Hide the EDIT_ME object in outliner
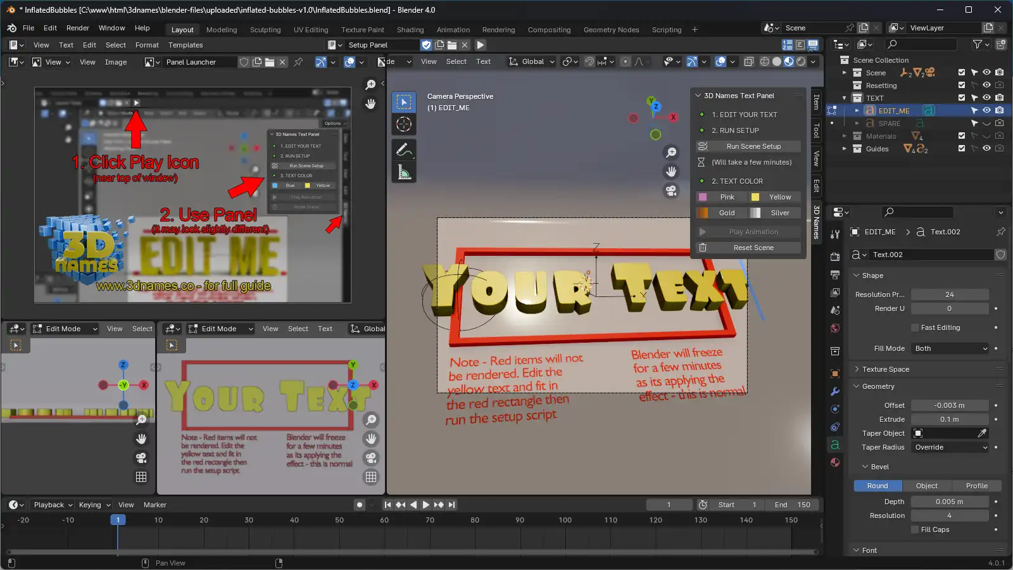This screenshot has height=570, width=1013. [x=986, y=110]
